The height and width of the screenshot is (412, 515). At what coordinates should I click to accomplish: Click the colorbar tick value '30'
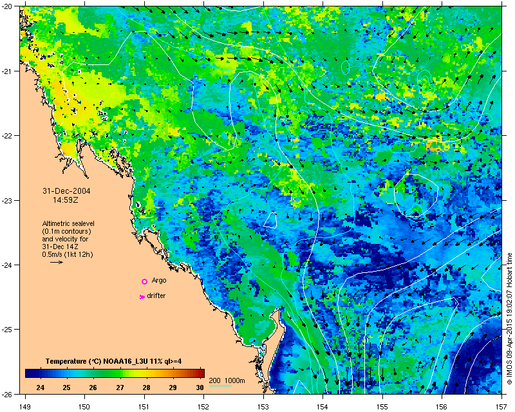200,388
